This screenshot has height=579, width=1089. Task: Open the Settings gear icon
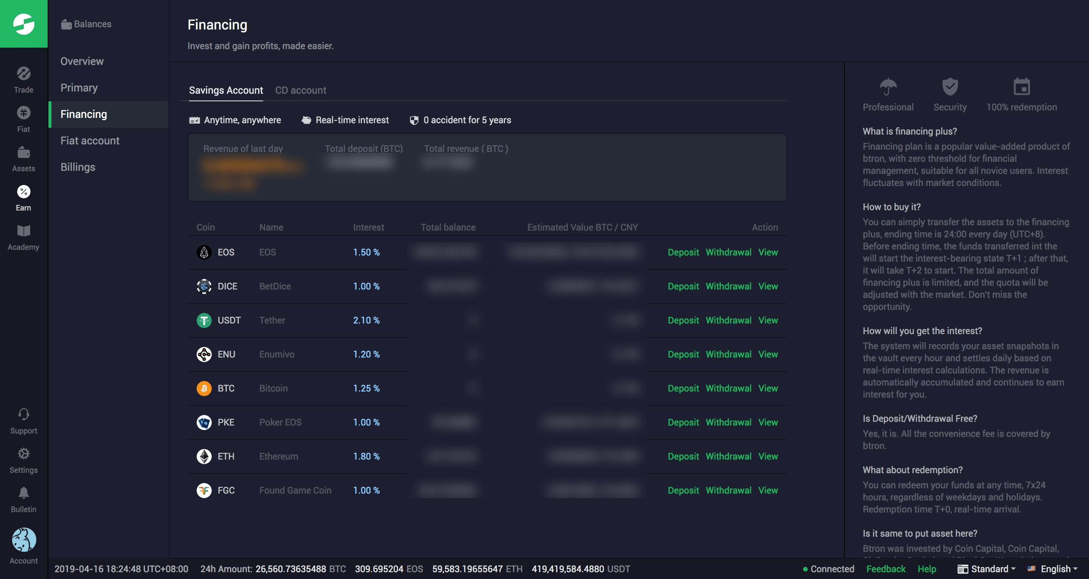click(24, 454)
